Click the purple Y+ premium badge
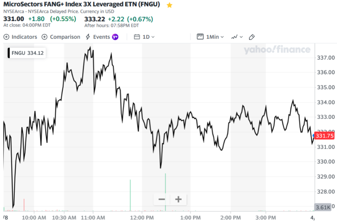The width and height of the screenshot is (337, 224). (x=115, y=37)
